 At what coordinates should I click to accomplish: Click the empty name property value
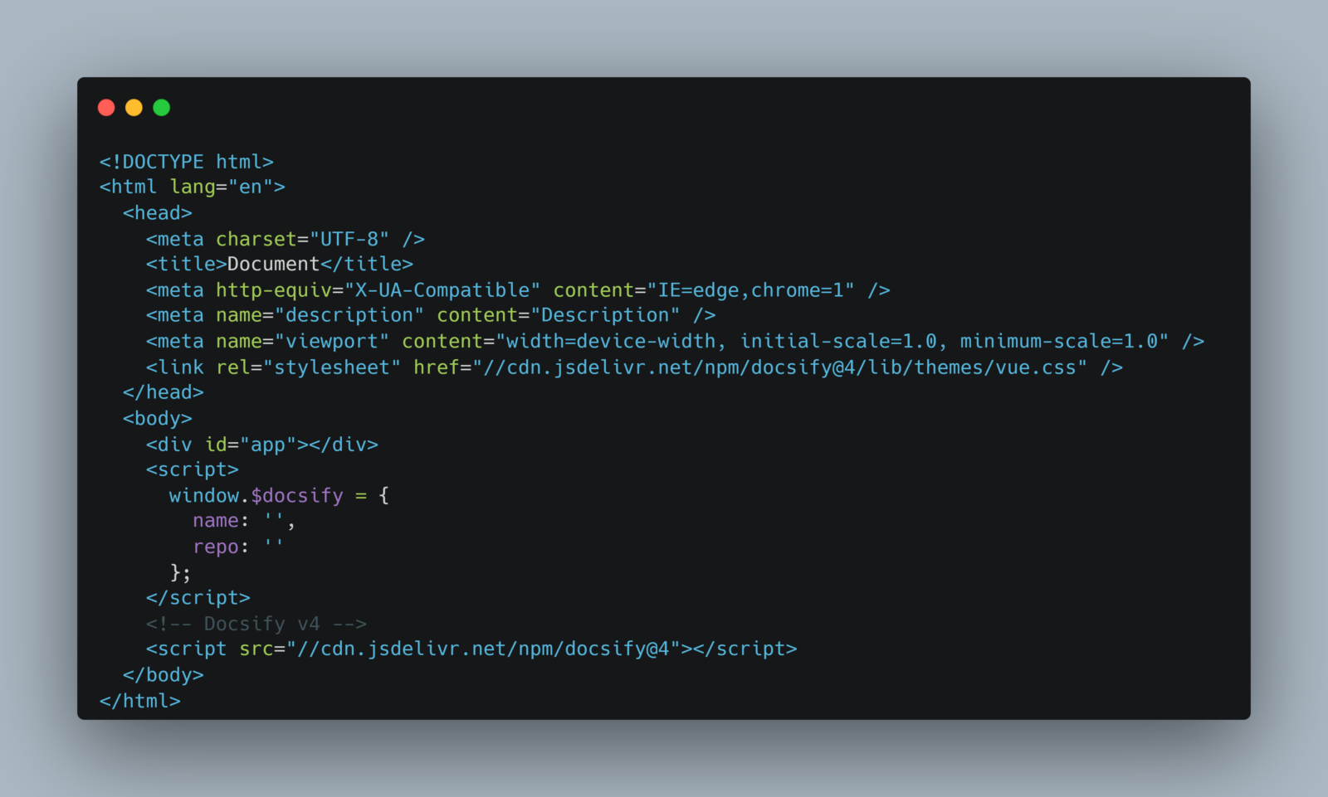(x=274, y=521)
